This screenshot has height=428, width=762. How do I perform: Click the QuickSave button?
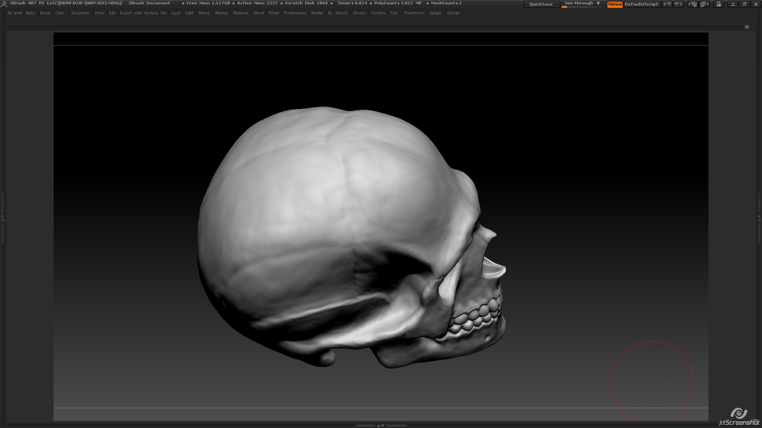[x=541, y=4]
